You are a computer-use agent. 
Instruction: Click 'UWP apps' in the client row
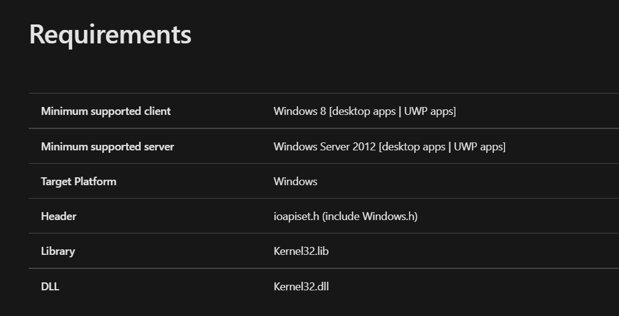(429, 111)
